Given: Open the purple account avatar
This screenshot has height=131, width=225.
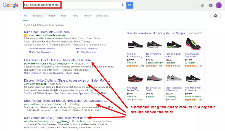Looking at the screenshot, I should (219, 5).
